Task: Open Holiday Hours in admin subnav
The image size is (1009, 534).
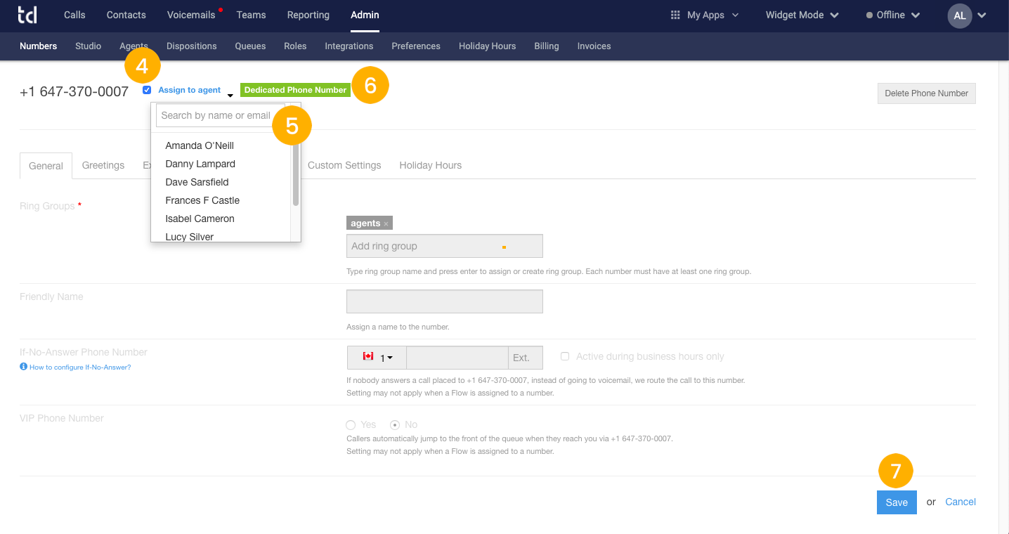Action: point(487,46)
